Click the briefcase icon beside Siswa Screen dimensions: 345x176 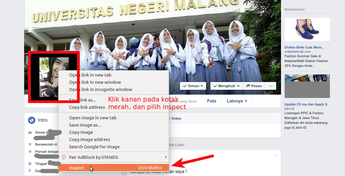click(30, 133)
